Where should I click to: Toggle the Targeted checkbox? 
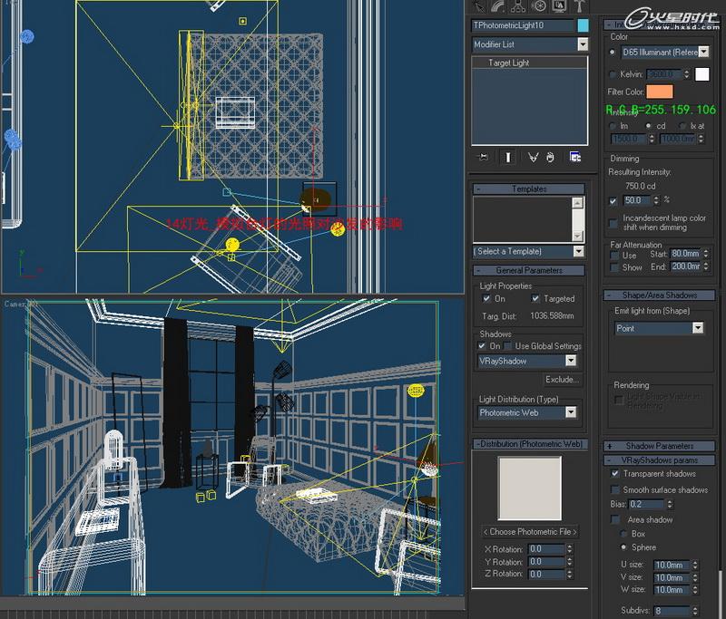[x=535, y=299]
